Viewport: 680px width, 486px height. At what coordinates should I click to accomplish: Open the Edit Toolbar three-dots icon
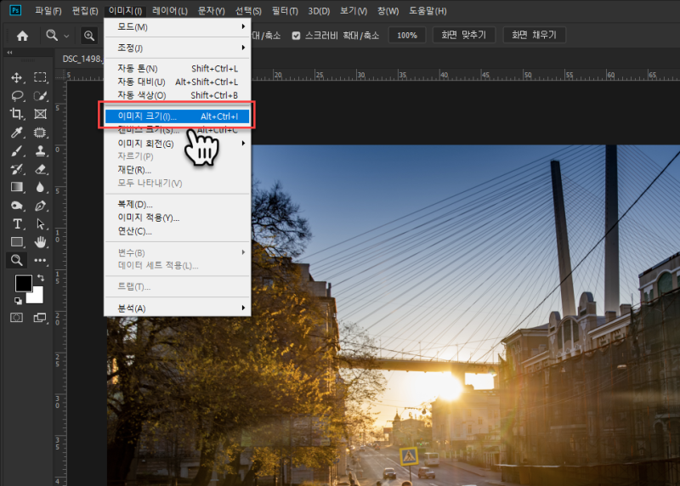click(40, 260)
